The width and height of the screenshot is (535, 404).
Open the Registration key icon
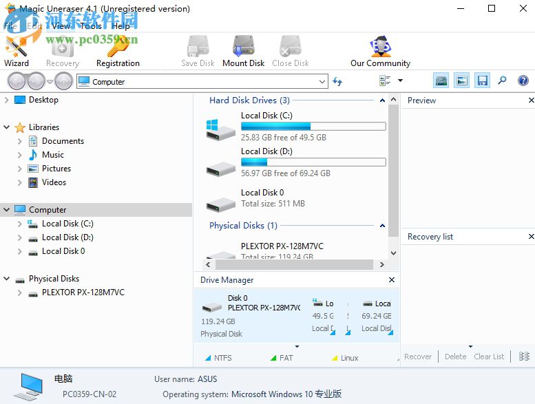click(118, 51)
